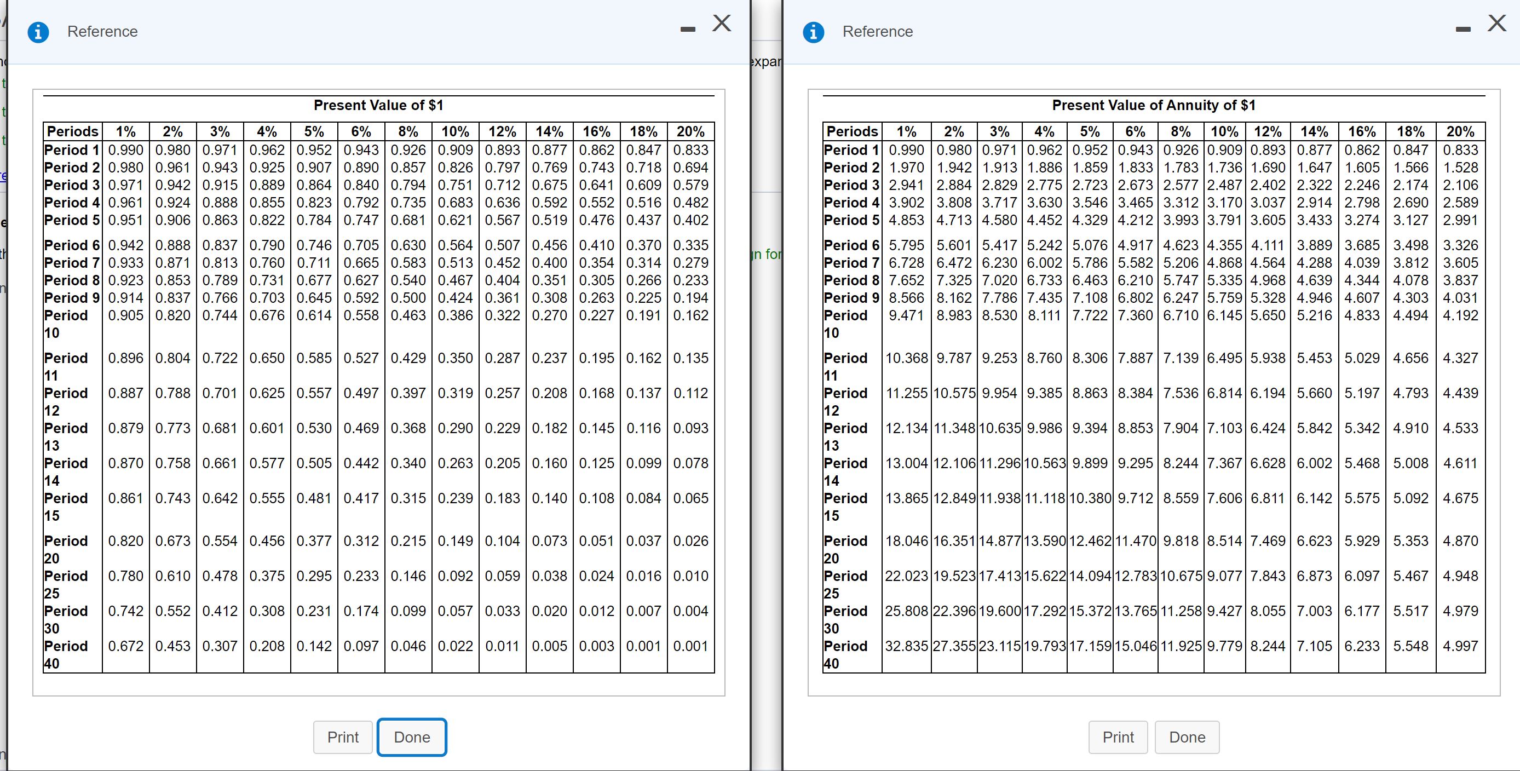This screenshot has height=771, width=1520.
Task: Click Period 5 row label in left table
Action: point(73,220)
